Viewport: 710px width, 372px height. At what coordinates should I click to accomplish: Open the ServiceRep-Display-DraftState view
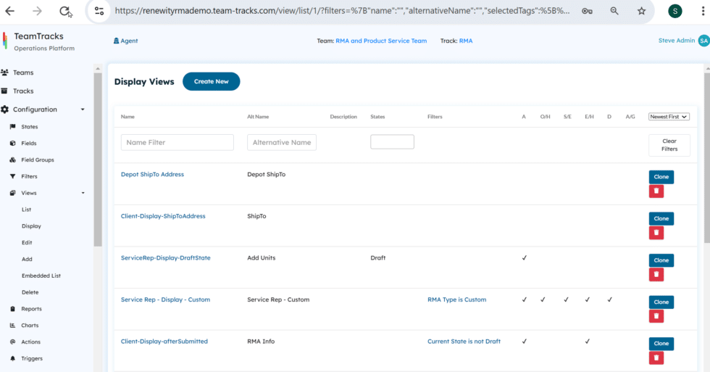[x=165, y=258]
